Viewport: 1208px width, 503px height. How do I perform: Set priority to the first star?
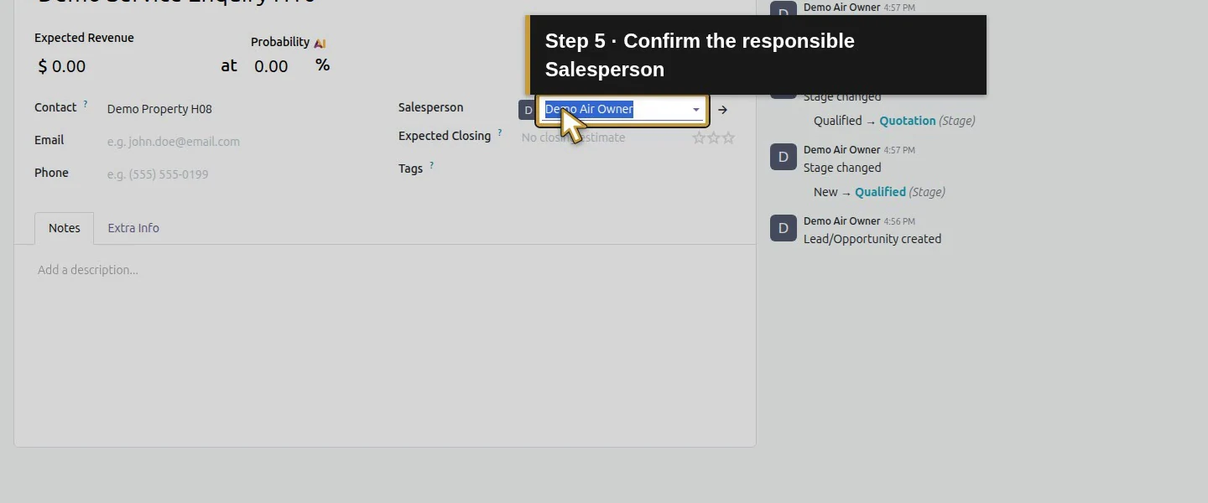[699, 137]
